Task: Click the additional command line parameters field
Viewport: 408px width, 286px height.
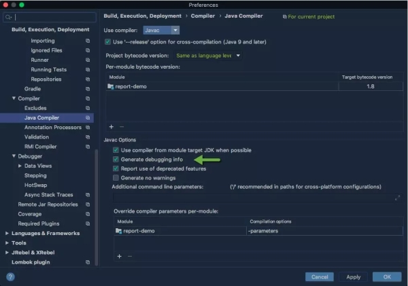Action: [254, 198]
